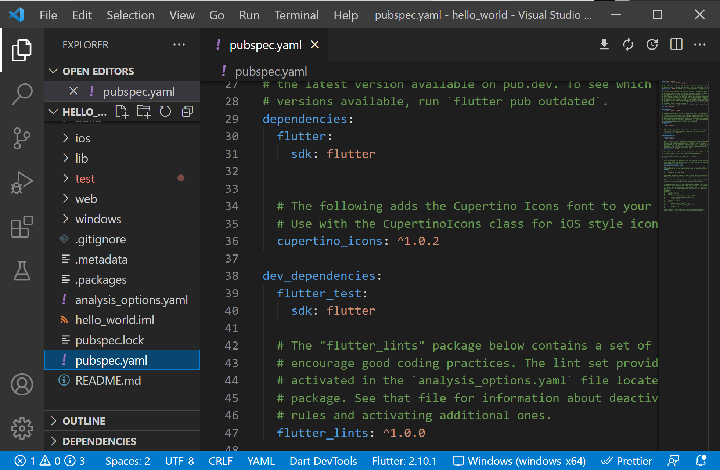Viewport: 720px width, 470px height.
Task: Select the pubspec.yaml editor tab
Action: coord(265,45)
